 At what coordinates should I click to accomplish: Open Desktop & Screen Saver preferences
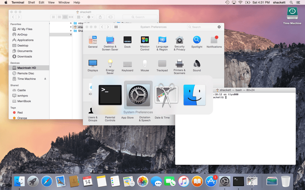pyautogui.click(x=110, y=43)
